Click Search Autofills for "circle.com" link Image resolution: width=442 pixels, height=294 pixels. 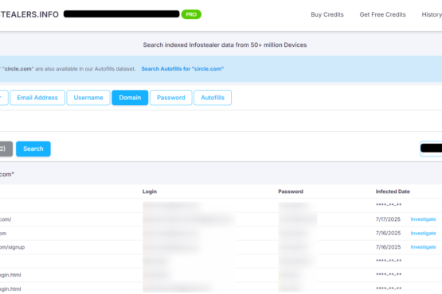pyautogui.click(x=182, y=69)
